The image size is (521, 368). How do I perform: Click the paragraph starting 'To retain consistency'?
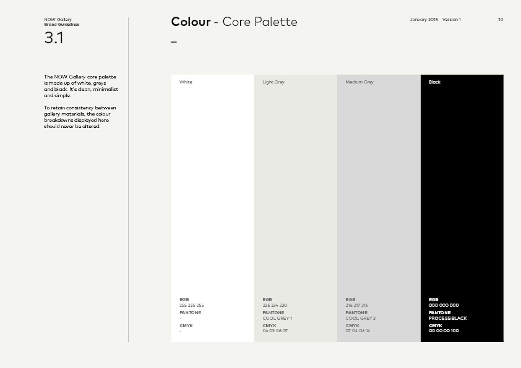click(80, 117)
